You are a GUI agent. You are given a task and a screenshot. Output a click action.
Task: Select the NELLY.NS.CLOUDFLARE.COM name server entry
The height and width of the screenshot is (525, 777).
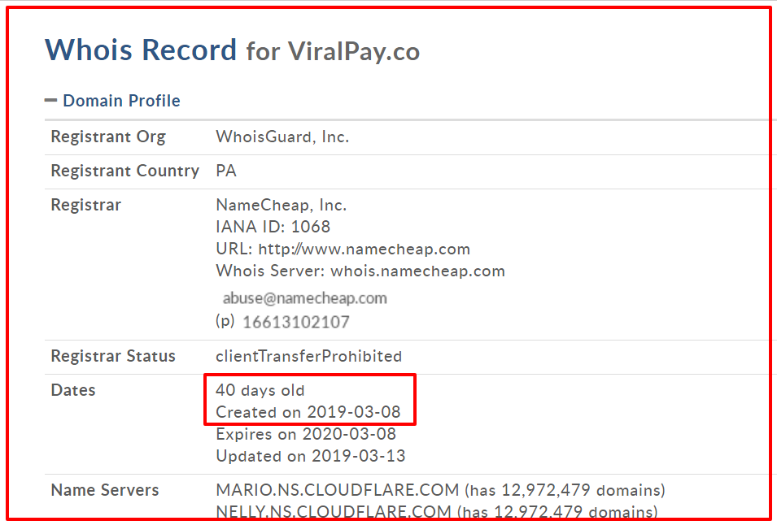tap(437, 512)
